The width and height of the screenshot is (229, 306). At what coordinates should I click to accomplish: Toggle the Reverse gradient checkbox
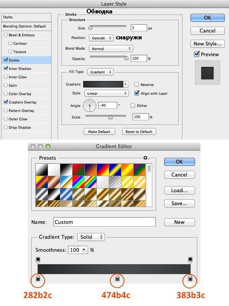[137, 84]
